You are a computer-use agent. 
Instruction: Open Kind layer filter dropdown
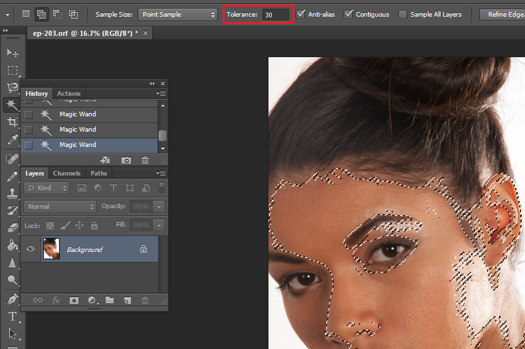tap(47, 188)
